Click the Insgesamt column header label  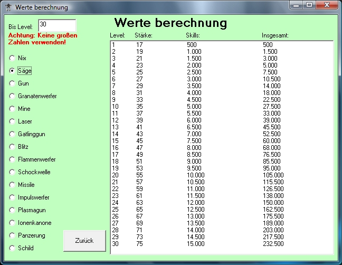[275, 35]
